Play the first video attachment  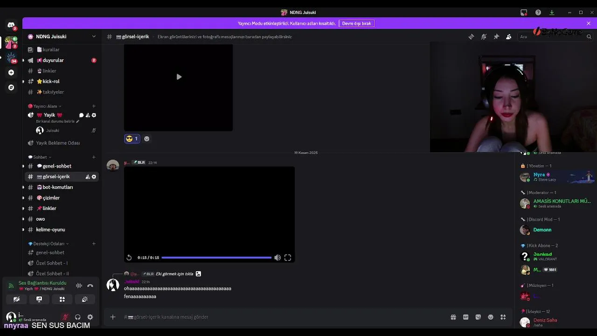[179, 77]
